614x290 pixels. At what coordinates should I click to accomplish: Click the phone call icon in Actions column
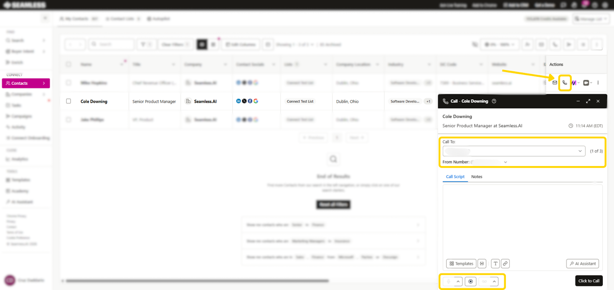pyautogui.click(x=564, y=82)
